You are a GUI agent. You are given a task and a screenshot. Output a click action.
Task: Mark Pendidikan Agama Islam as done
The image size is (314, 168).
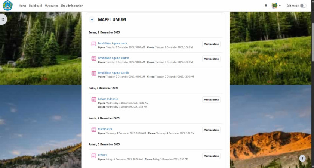click(x=211, y=44)
